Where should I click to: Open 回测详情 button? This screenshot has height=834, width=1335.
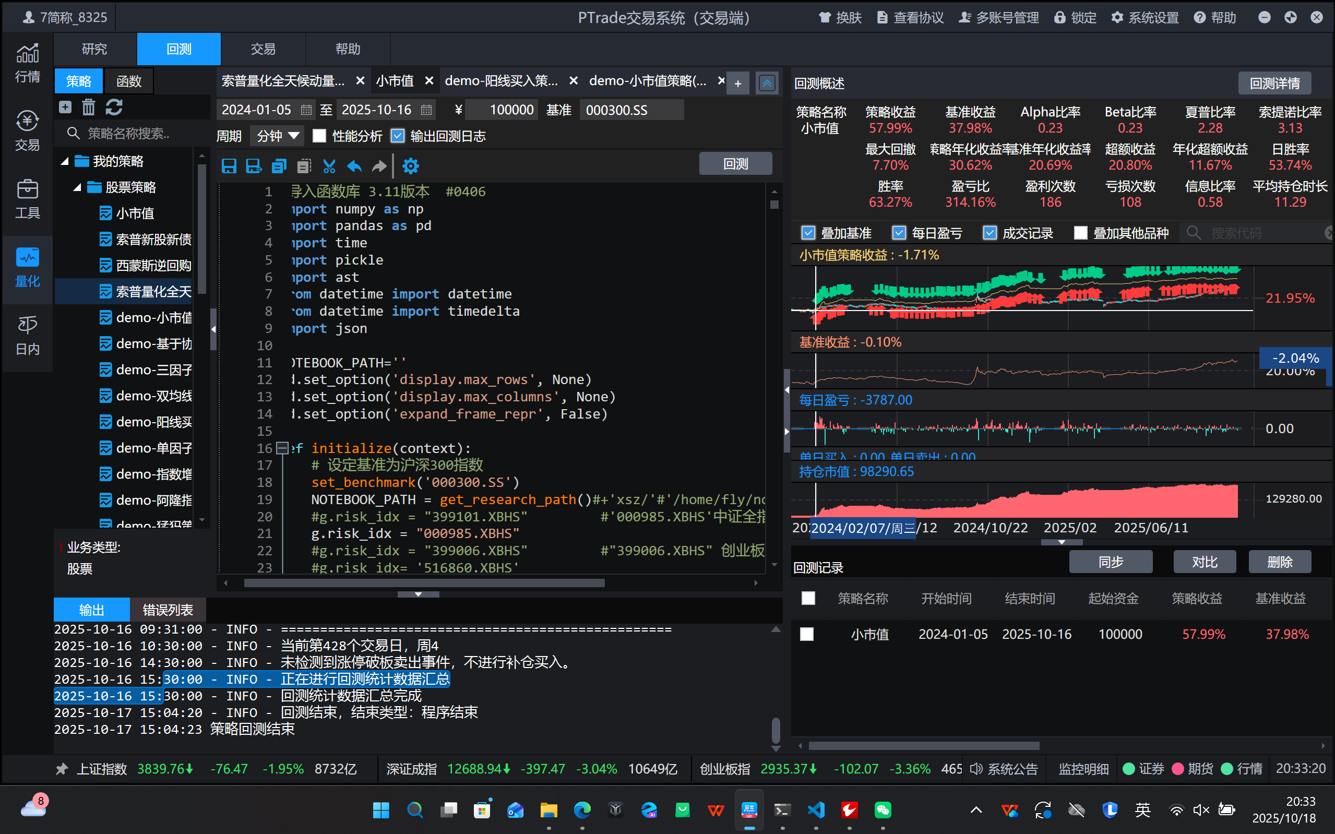(1274, 84)
